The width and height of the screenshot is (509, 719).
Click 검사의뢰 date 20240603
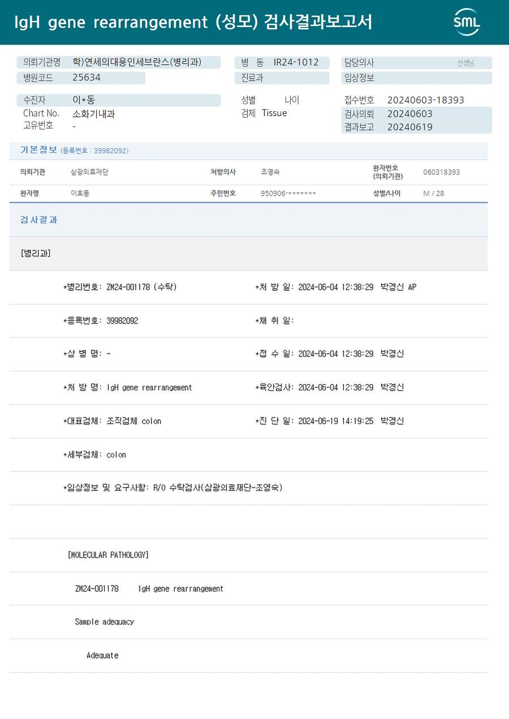(x=409, y=114)
